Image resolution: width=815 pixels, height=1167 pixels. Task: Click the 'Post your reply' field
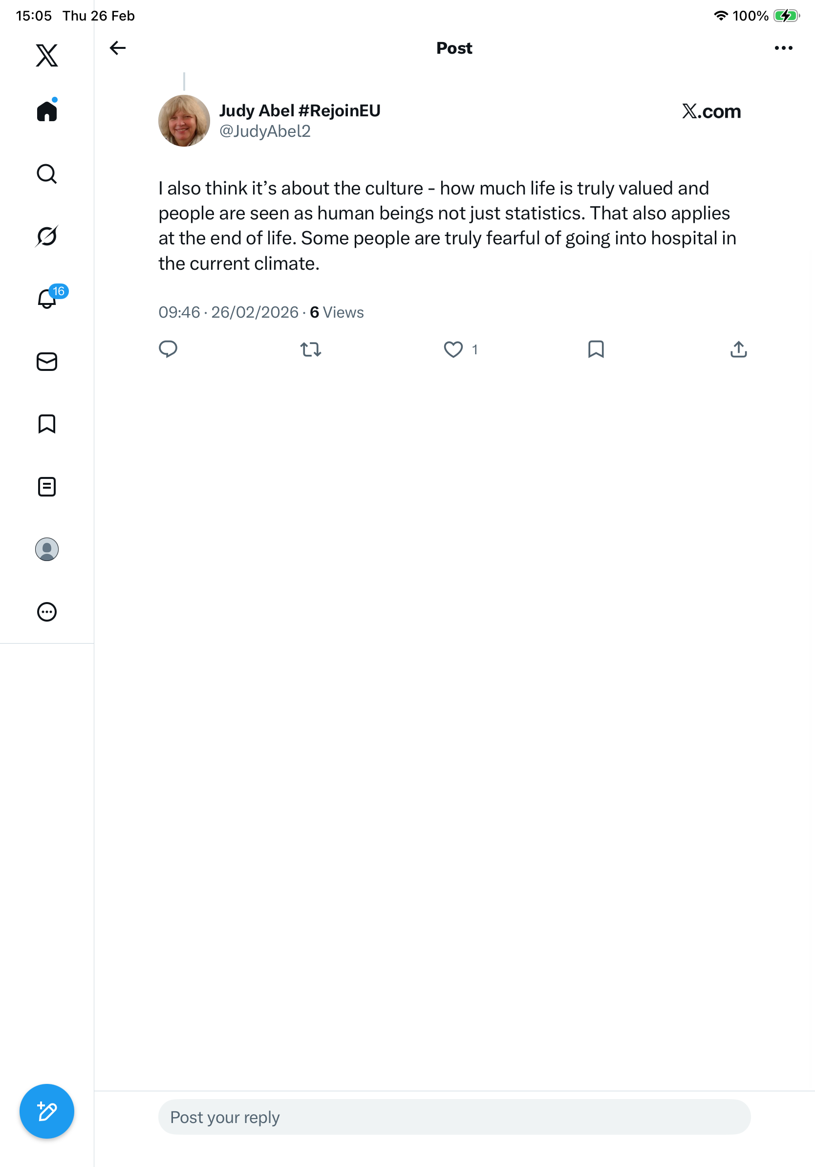pos(454,1117)
